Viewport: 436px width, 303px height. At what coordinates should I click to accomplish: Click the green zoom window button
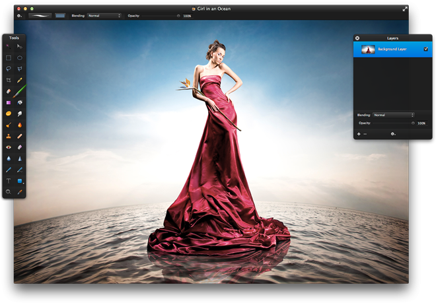pos(32,9)
